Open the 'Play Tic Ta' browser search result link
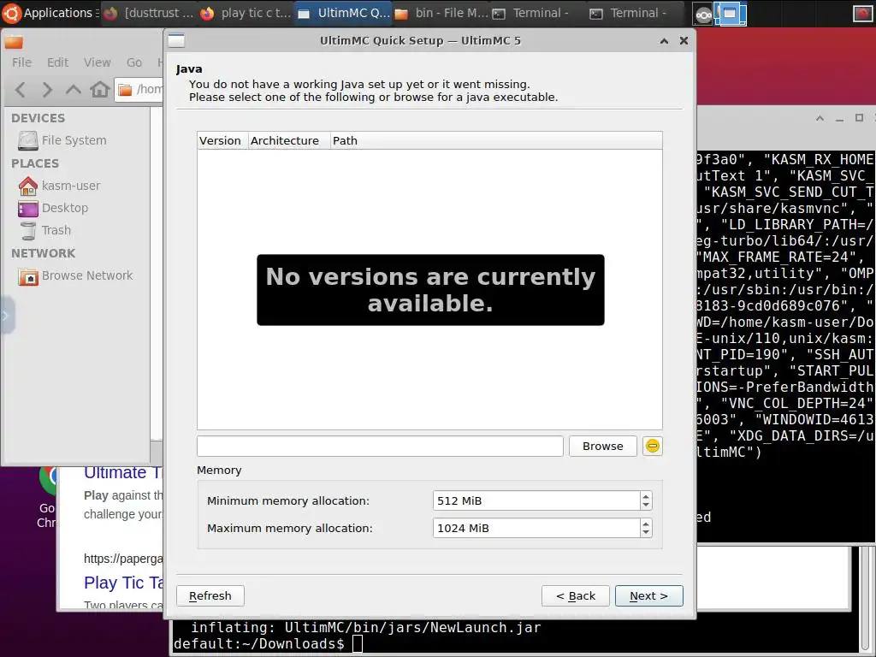Screen dimensions: 876x657 [123, 583]
